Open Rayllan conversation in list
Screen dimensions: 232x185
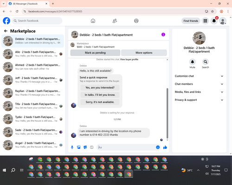(x=32, y=93)
